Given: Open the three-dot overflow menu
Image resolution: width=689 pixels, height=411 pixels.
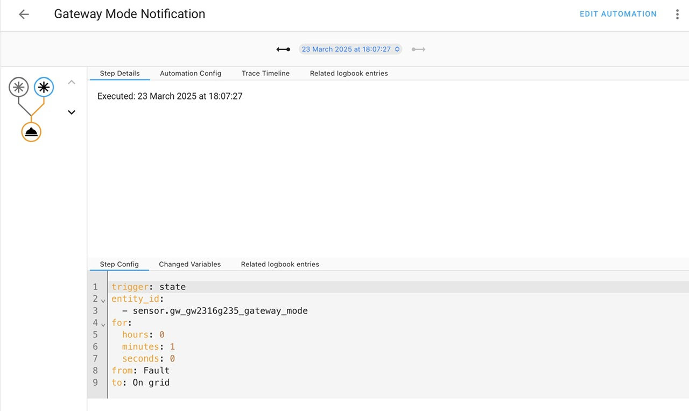Looking at the screenshot, I should click(677, 15).
